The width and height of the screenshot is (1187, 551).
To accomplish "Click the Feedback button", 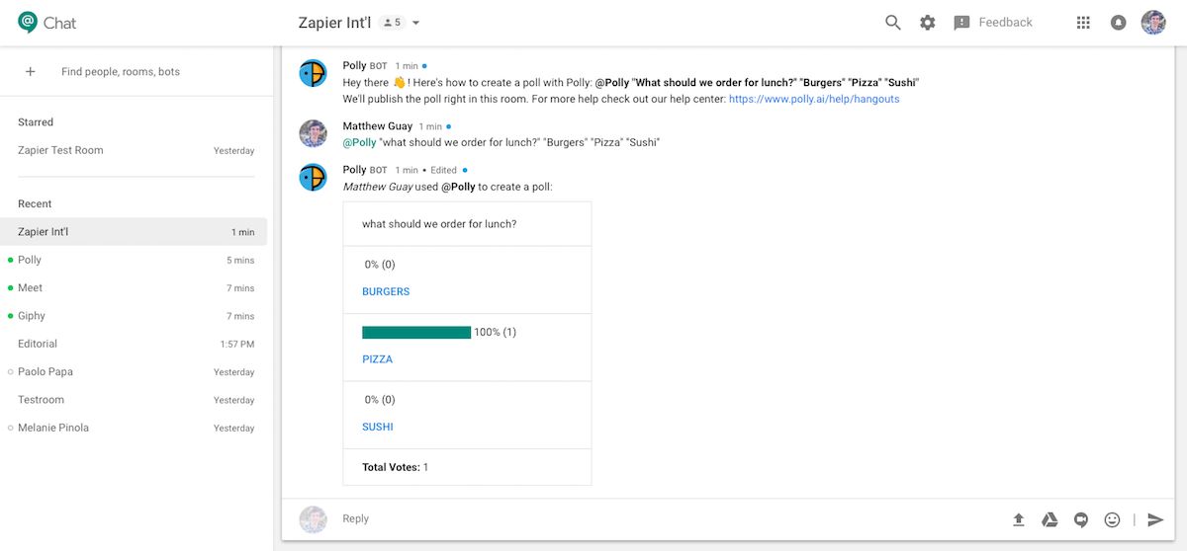I will pyautogui.click(x=993, y=23).
